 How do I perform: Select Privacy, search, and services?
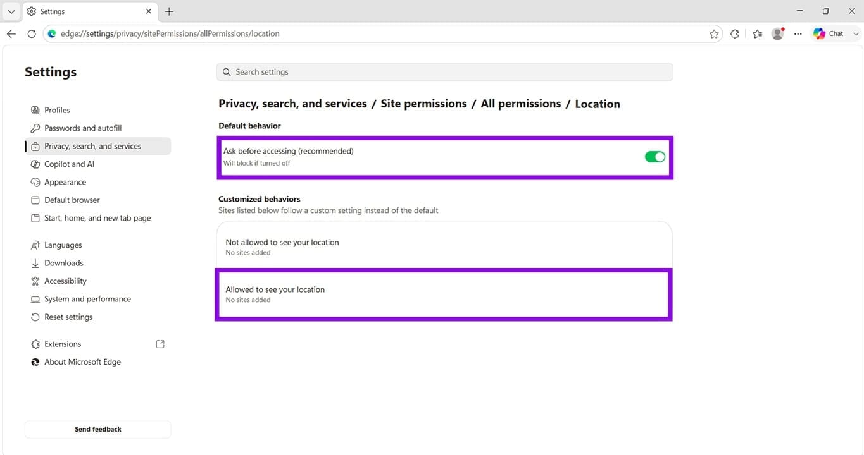pos(98,146)
